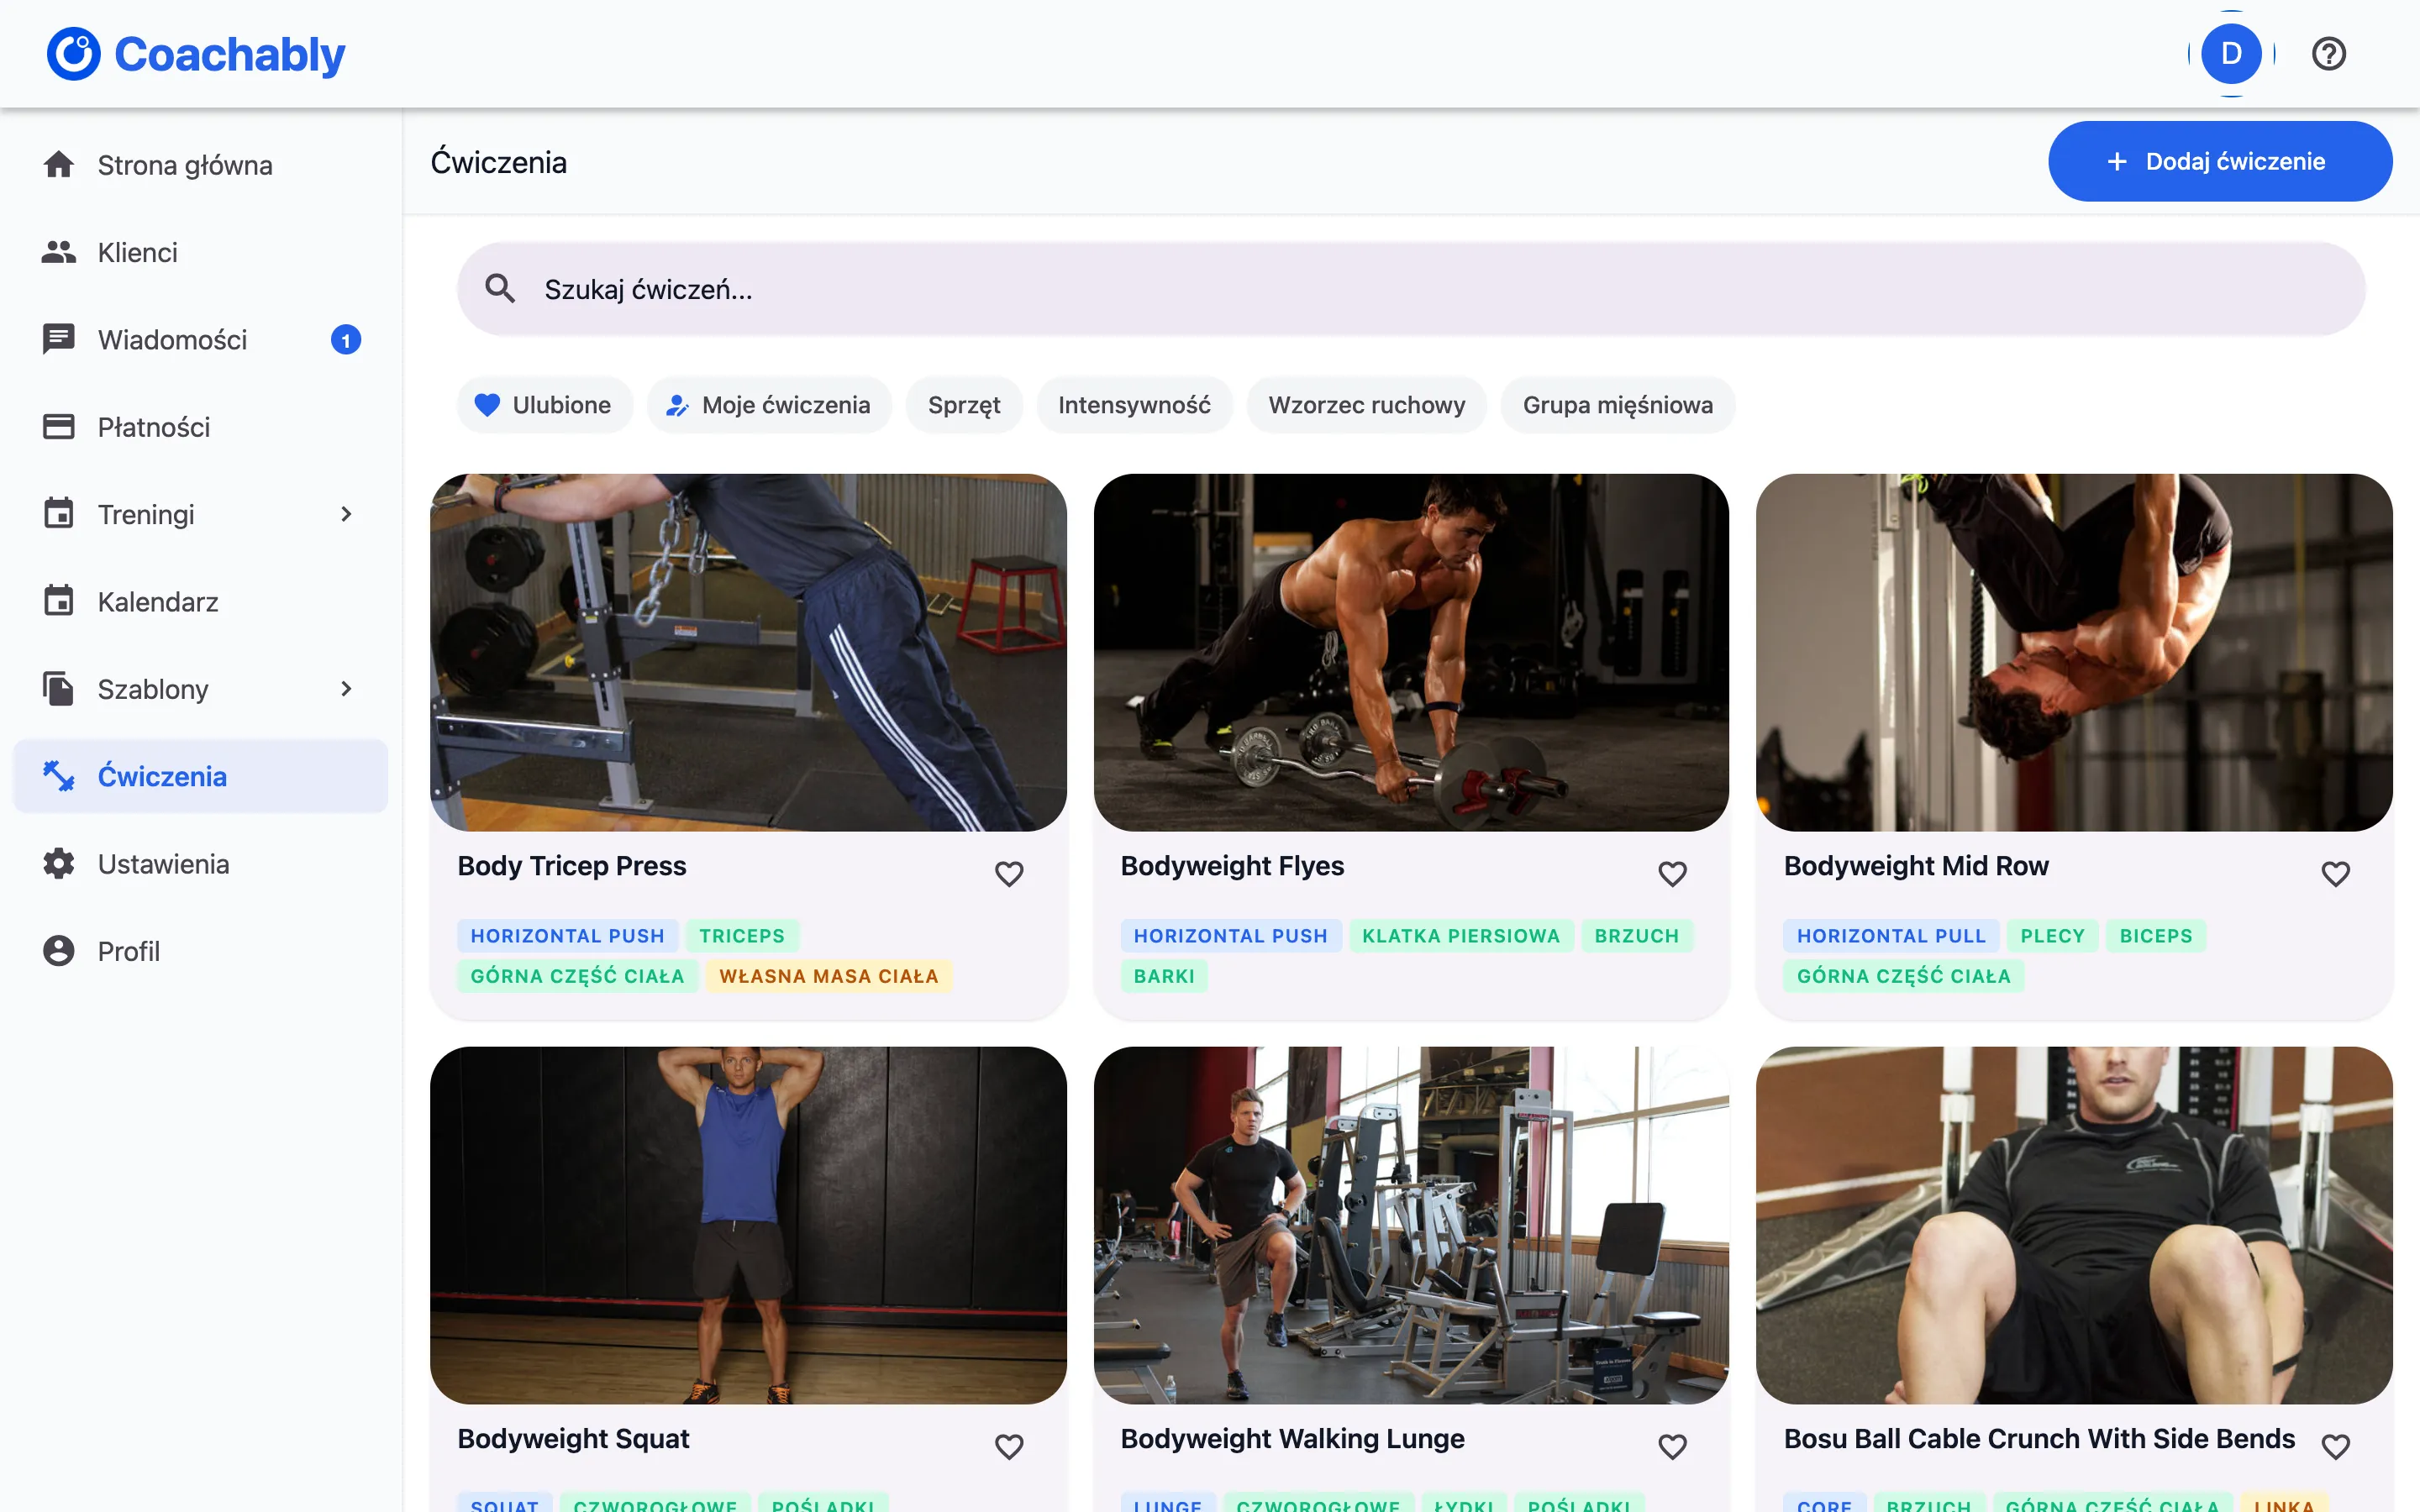Image resolution: width=2420 pixels, height=1512 pixels.
Task: Click the Coachably logo icon
Action: tap(73, 54)
